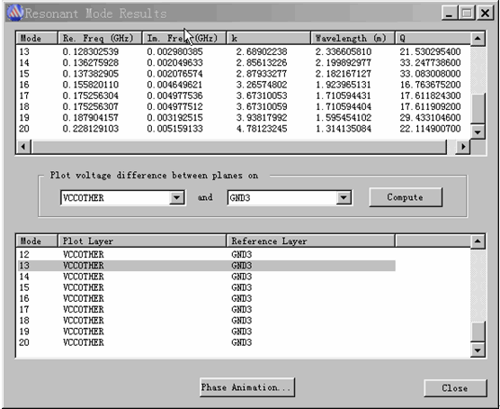Select mode 14 VCCOTHER row in lower list

tap(206, 277)
